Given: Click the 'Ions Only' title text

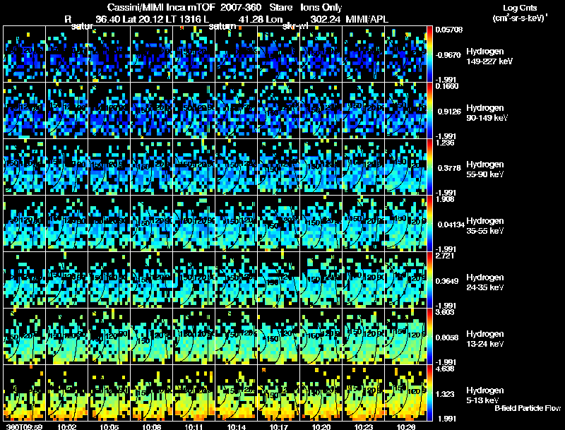Looking at the screenshot, I should coord(321,8).
